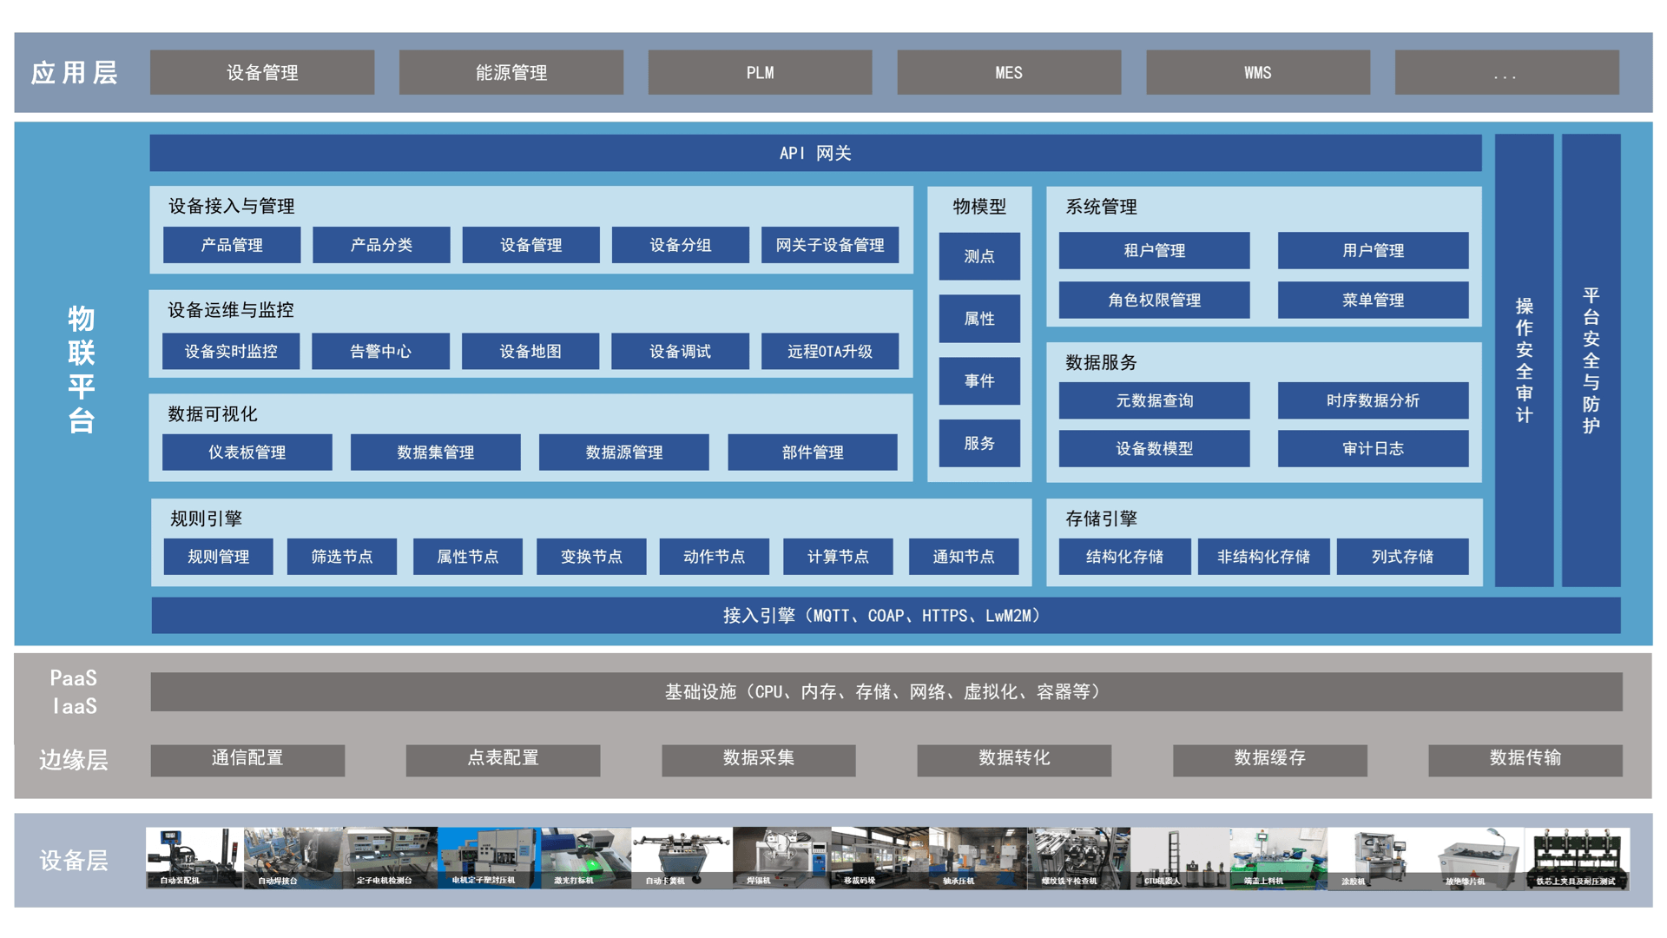Select the 数据源管理 box
1667x938 pixels.
[623, 452]
